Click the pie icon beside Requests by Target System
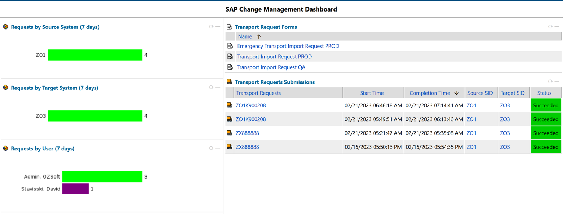Image resolution: width=563 pixels, height=215 pixels. point(5,88)
